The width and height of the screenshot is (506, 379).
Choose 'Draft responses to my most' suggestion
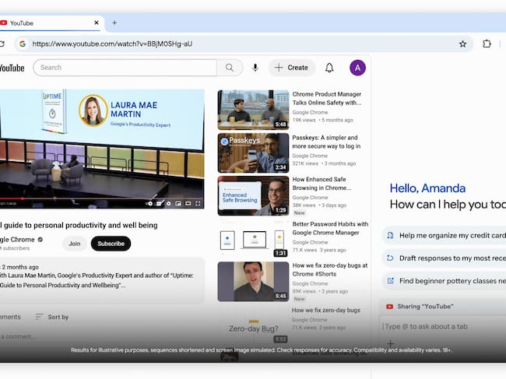pyautogui.click(x=444, y=258)
